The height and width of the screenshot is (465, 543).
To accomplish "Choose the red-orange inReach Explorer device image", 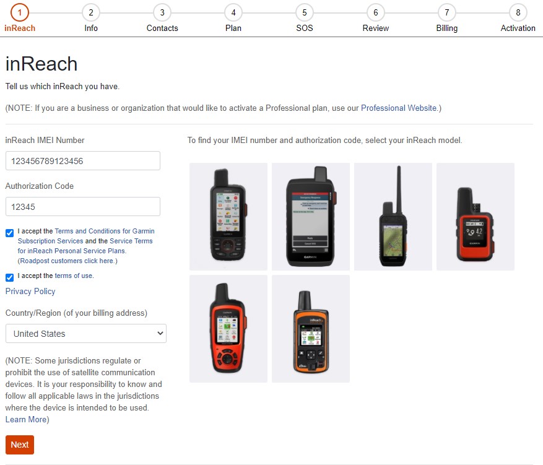I will tap(228, 328).
